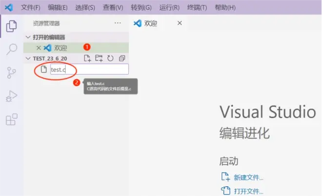The height and width of the screenshot is (196, 322).
Task: Click the new file icon beside 新建文件 link
Action: 225,176
